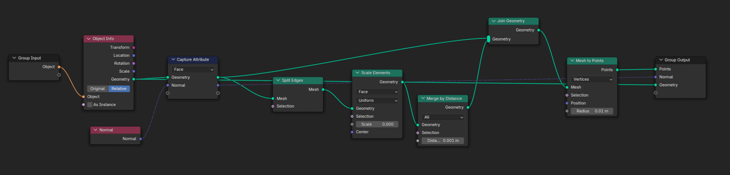Click the Transform output socket on Object Info
The image size is (730, 175).
point(134,47)
